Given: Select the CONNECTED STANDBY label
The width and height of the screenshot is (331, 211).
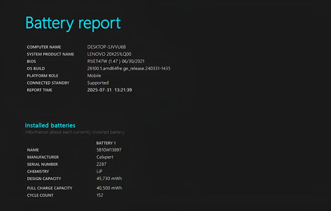Looking at the screenshot, I should pyautogui.click(x=48, y=83).
